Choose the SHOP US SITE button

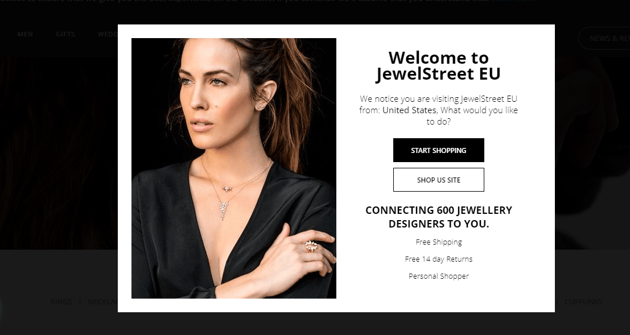tap(438, 180)
